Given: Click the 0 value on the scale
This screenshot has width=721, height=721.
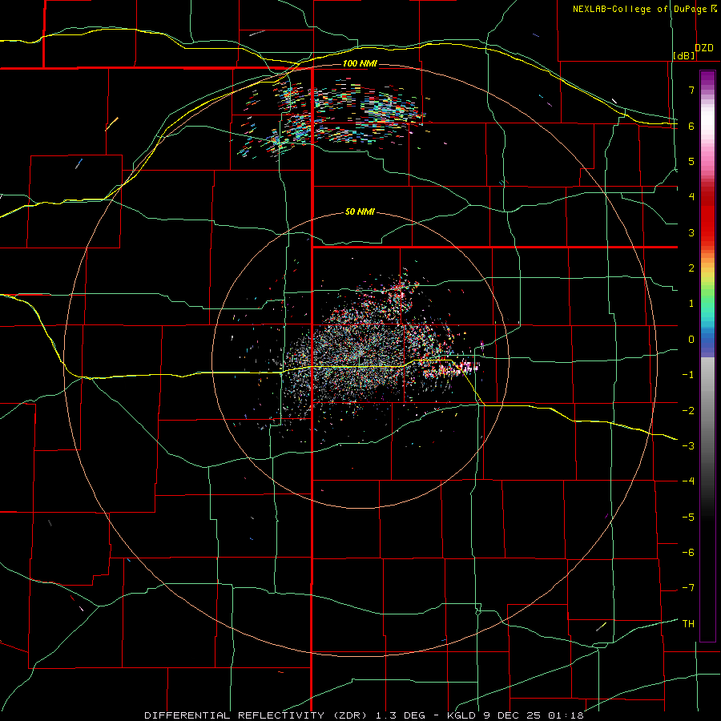Looking at the screenshot, I should [x=691, y=340].
